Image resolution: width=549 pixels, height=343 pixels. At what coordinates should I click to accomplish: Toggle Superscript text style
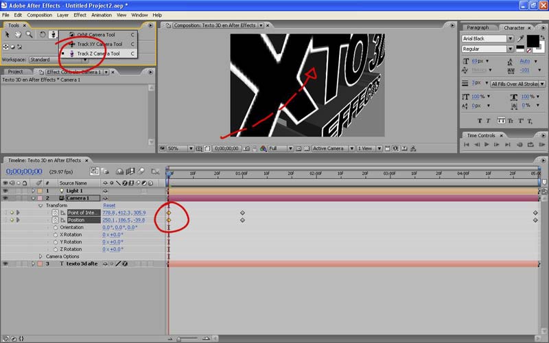[x=521, y=121]
